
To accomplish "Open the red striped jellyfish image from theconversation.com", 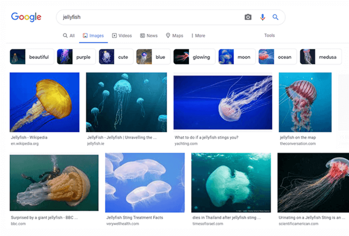I will coord(305,102).
